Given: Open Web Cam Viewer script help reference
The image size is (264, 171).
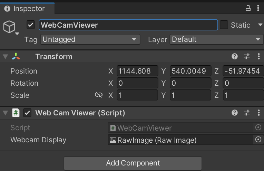Looking at the screenshot, I should coord(235,113).
